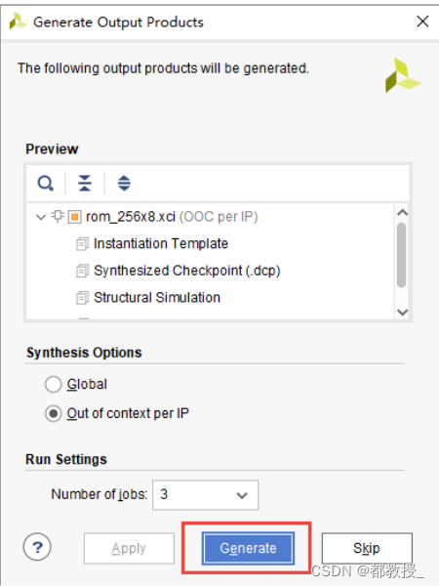Click the Collapse All icon in Preview
Image resolution: width=439 pixels, height=588 pixels.
coord(85,184)
